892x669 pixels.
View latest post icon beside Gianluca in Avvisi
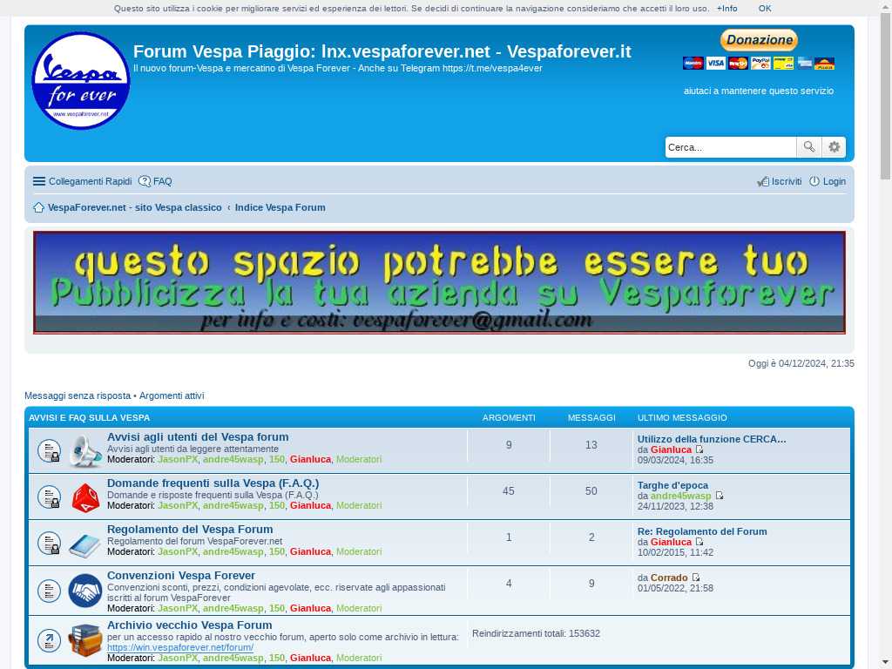699,449
